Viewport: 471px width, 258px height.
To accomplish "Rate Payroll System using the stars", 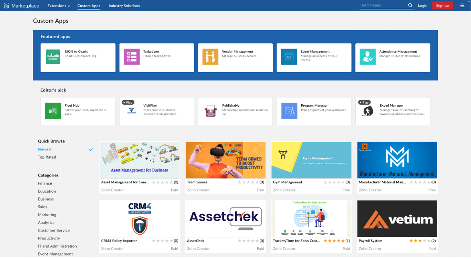I will 420,241.
